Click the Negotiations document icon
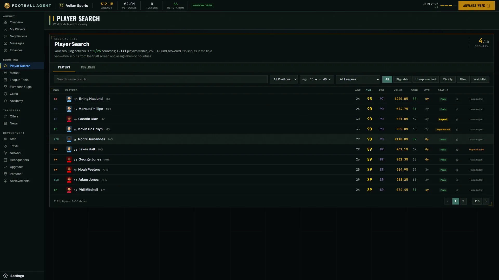 tap(5, 36)
